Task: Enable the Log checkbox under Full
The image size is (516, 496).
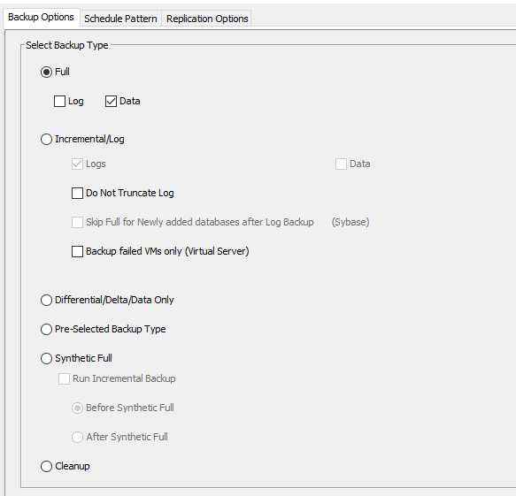Action: point(59,102)
